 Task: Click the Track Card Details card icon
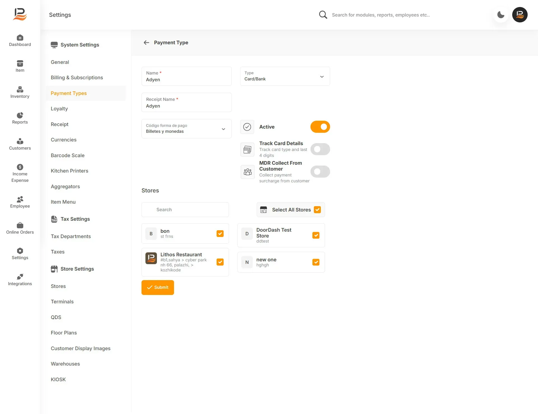pyautogui.click(x=247, y=149)
